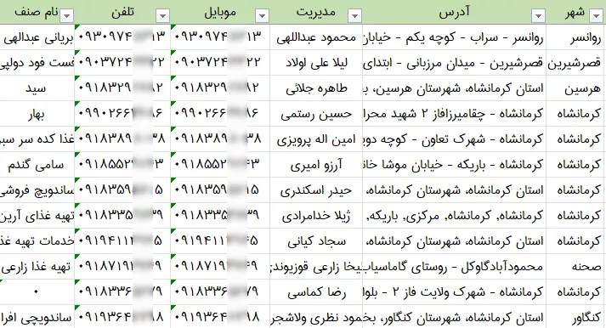Select manager cell امین اله پرویزی

point(316,139)
